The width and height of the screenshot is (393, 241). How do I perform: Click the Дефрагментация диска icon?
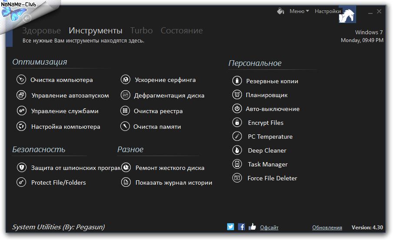tap(125, 95)
